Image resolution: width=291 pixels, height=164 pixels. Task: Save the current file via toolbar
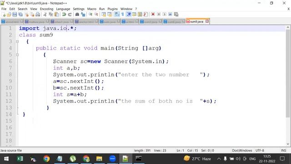pos(15,14)
